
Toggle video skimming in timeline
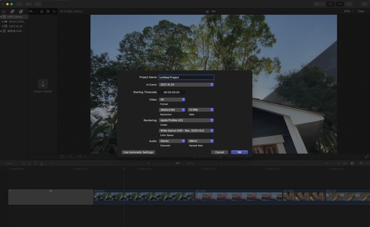tap(327, 163)
